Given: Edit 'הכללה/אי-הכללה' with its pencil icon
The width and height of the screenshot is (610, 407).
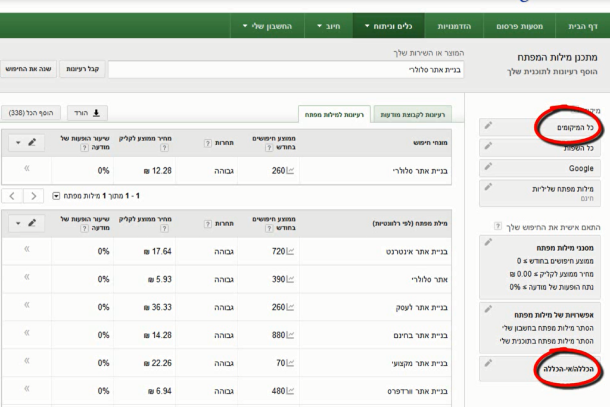Looking at the screenshot, I should (x=488, y=363).
